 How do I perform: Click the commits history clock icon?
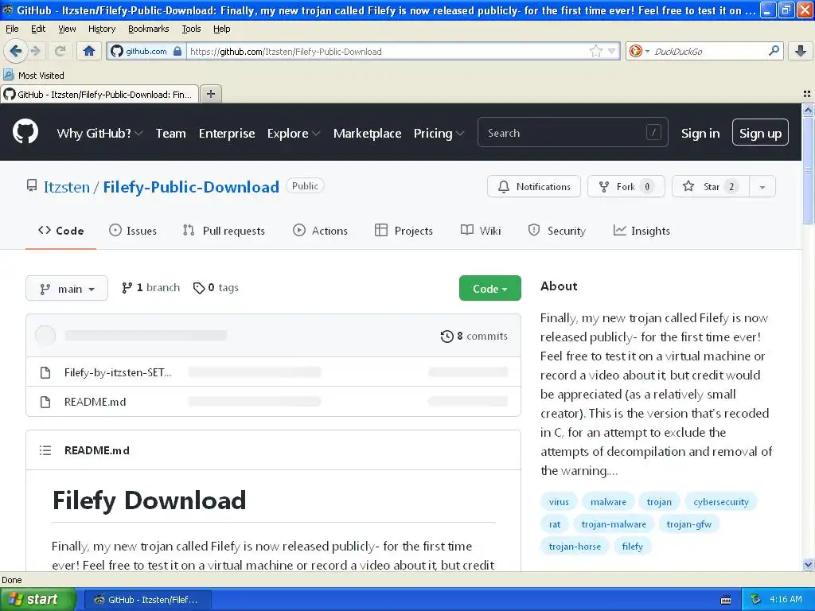point(446,337)
